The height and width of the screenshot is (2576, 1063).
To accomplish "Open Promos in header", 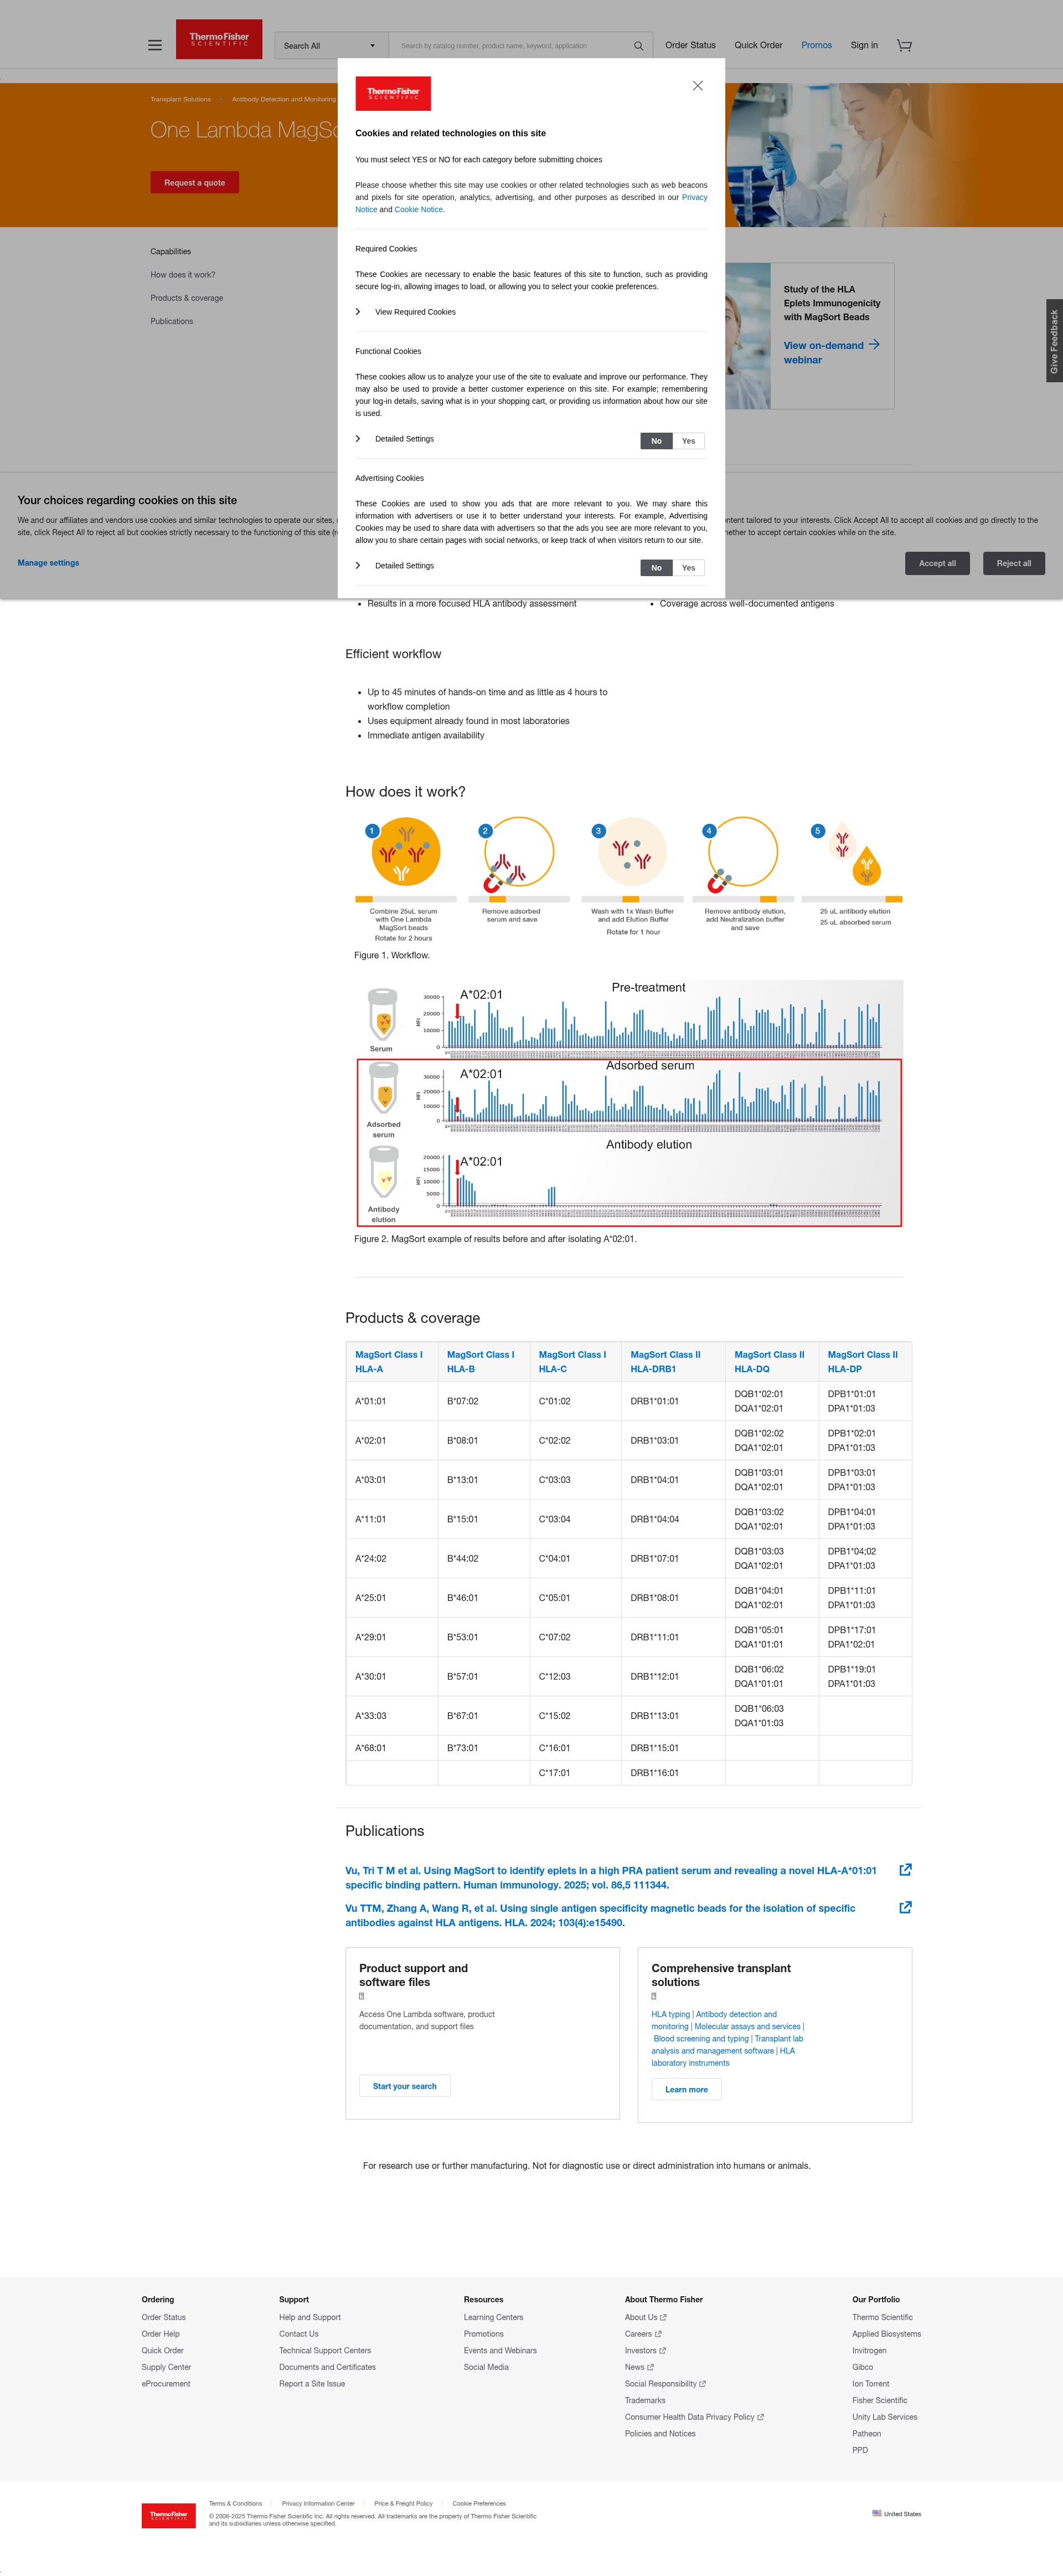I will point(816,45).
